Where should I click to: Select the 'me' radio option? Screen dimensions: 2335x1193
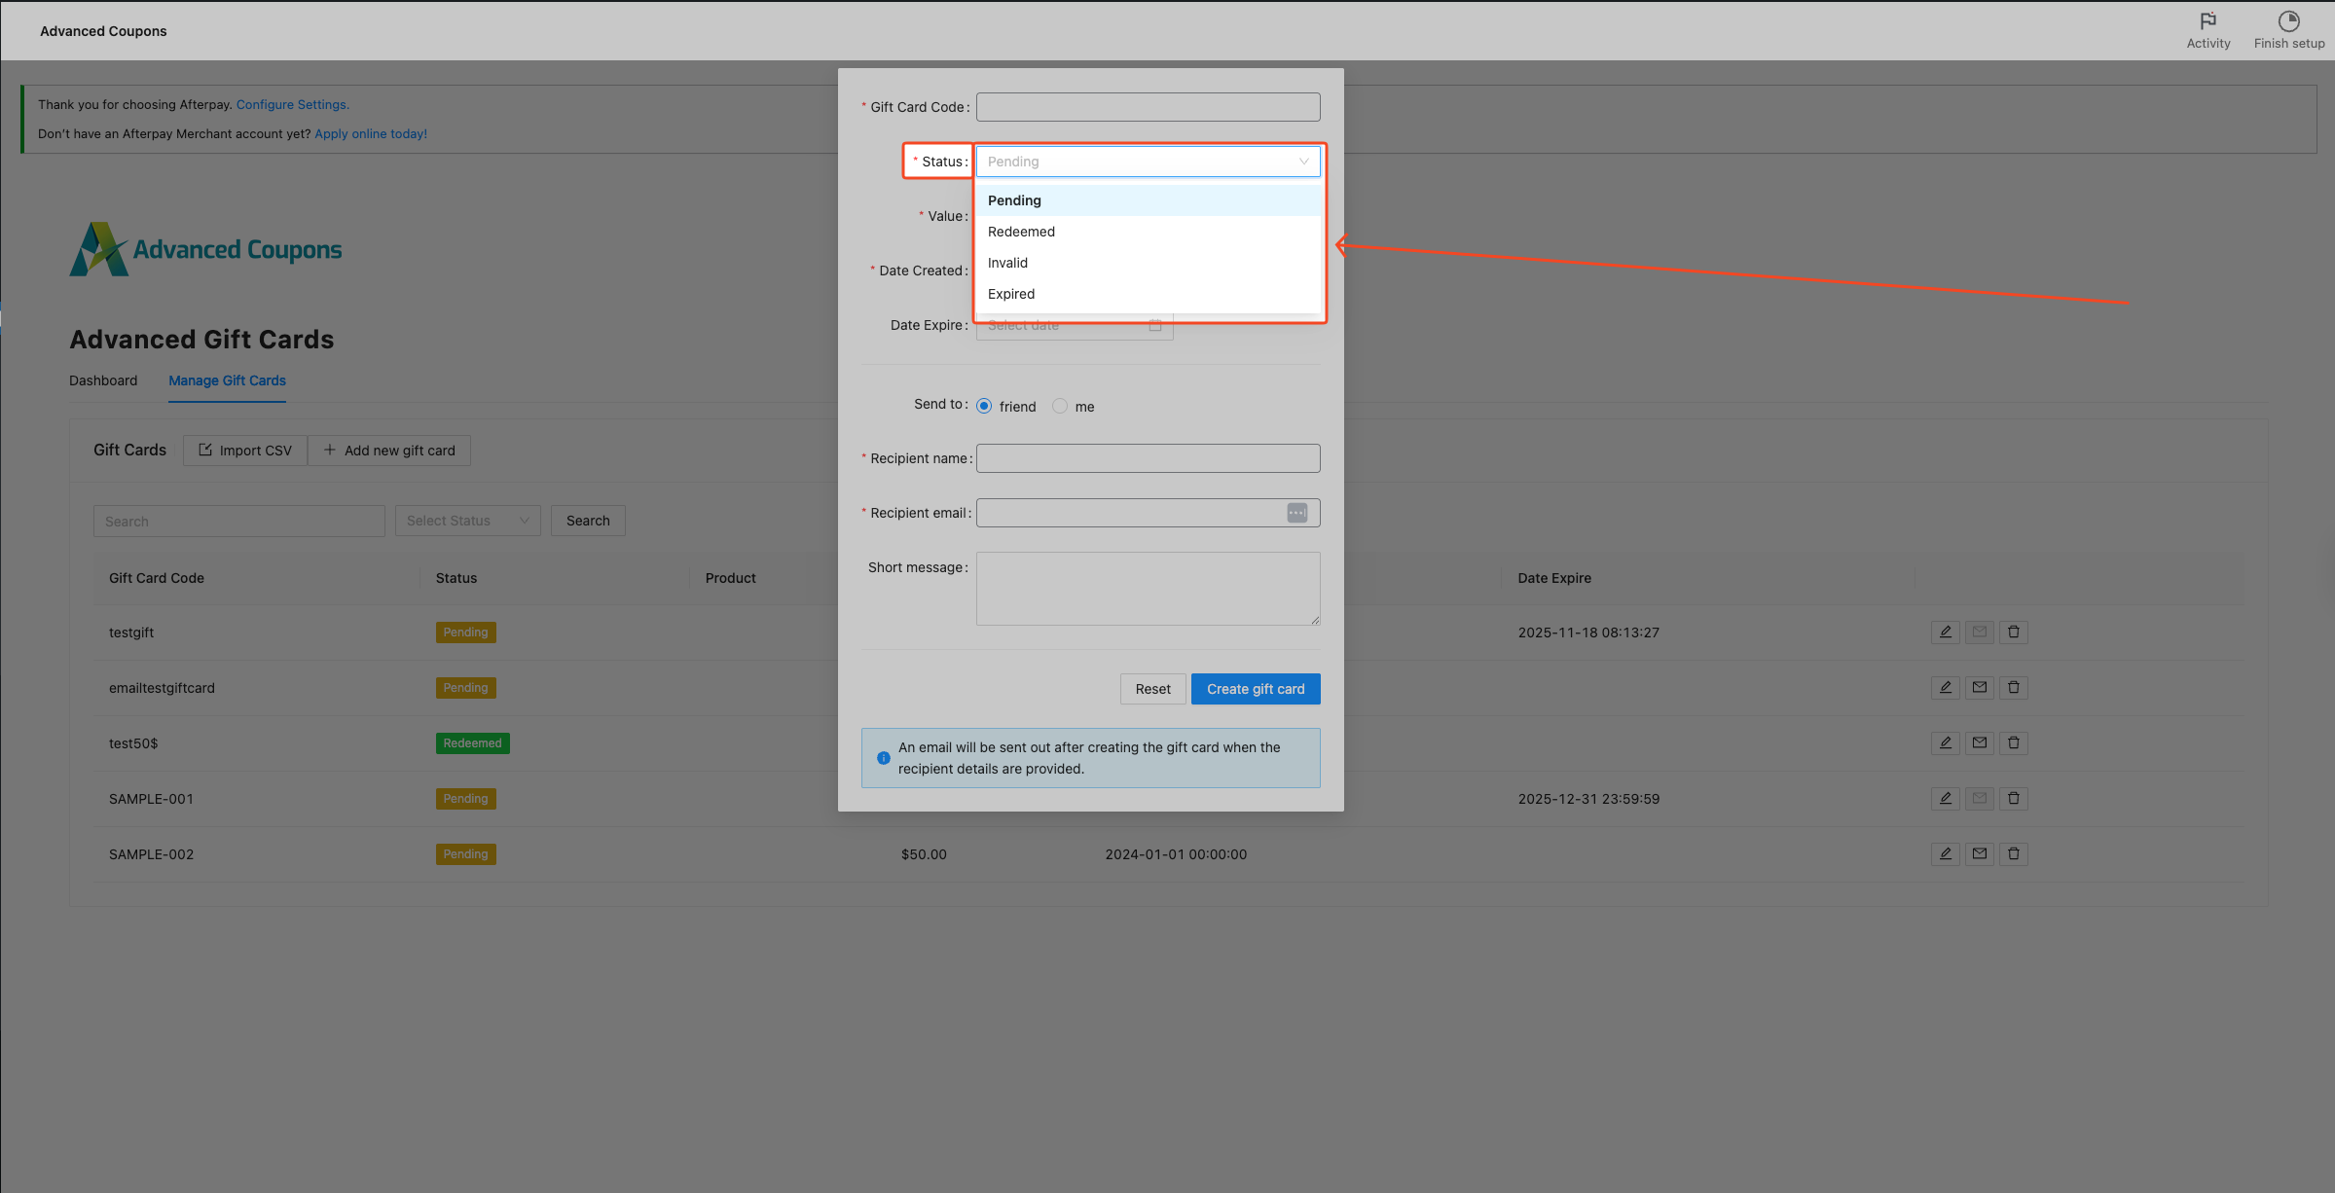[1060, 407]
